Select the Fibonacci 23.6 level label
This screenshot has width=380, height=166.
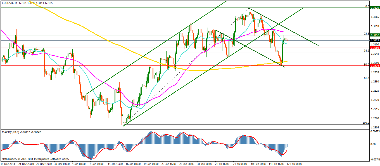coord(366,33)
